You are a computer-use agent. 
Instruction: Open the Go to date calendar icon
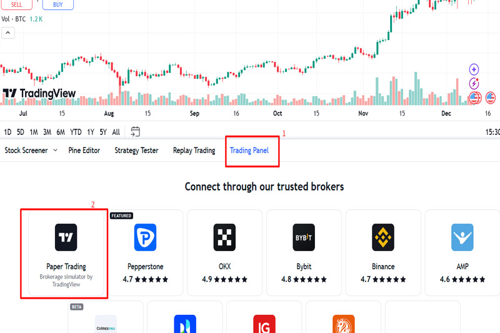[136, 132]
